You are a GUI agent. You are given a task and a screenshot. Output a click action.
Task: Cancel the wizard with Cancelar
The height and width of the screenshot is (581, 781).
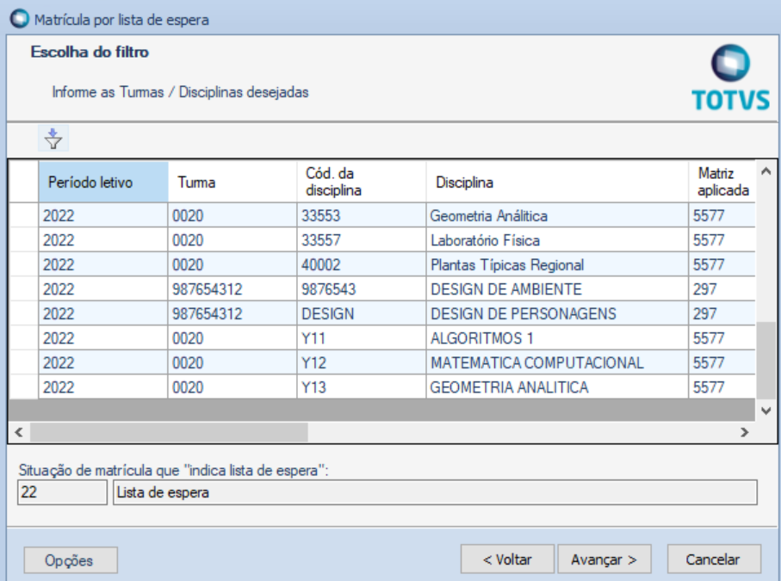tap(714, 559)
